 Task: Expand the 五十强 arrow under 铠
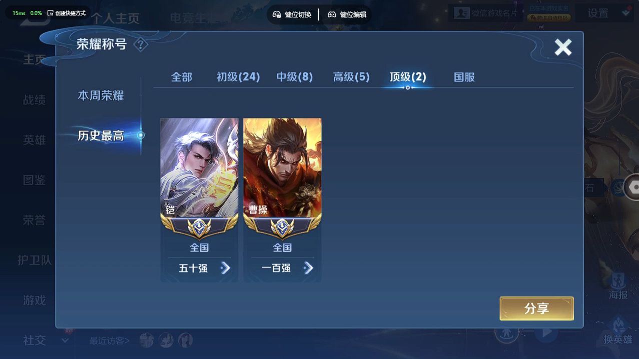coord(226,268)
